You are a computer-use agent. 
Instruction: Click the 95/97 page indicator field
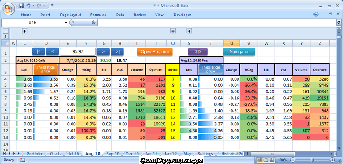(78, 52)
